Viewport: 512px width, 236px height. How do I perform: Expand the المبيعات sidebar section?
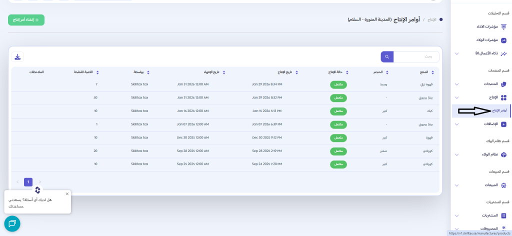coord(457,185)
